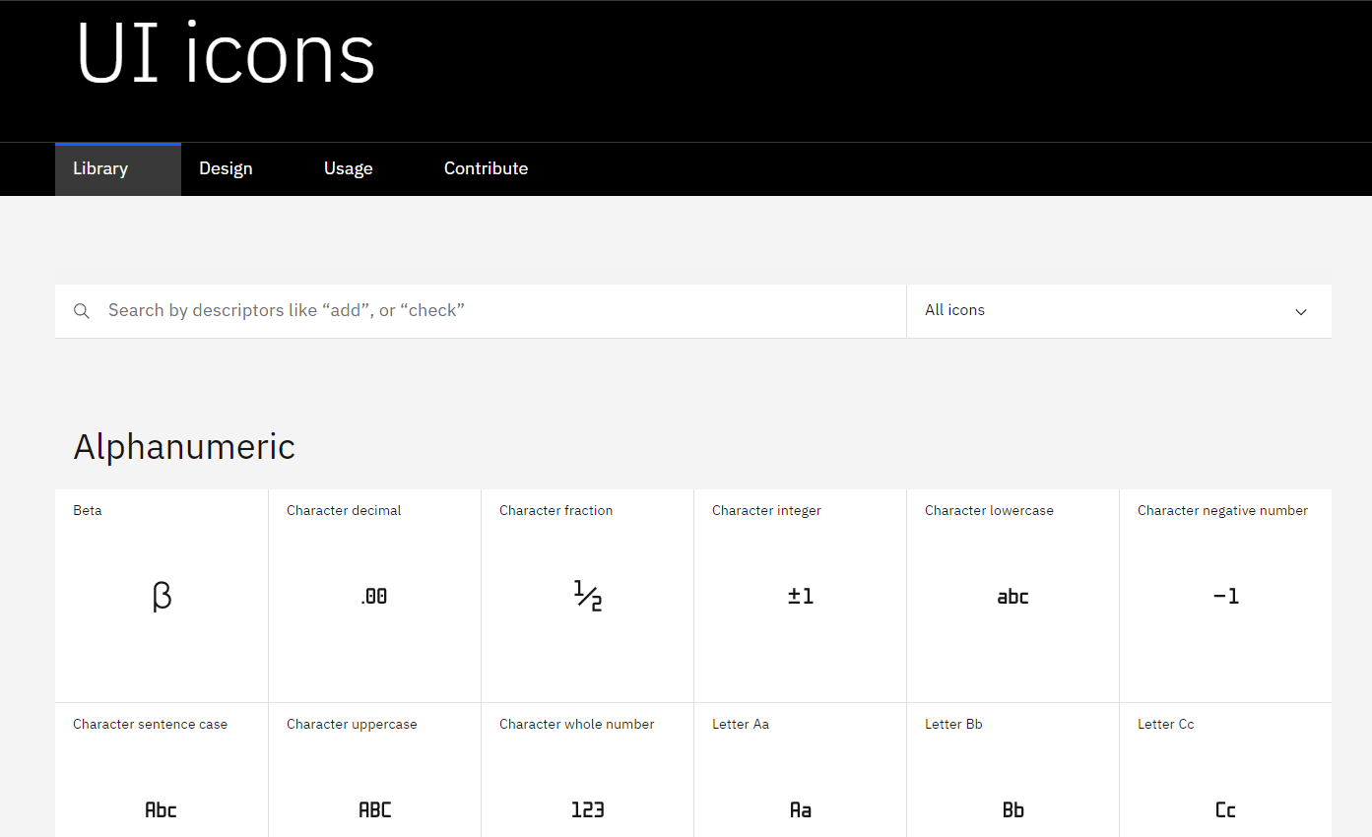Open the Usage tab
This screenshot has width=1372, height=837.
349,168
